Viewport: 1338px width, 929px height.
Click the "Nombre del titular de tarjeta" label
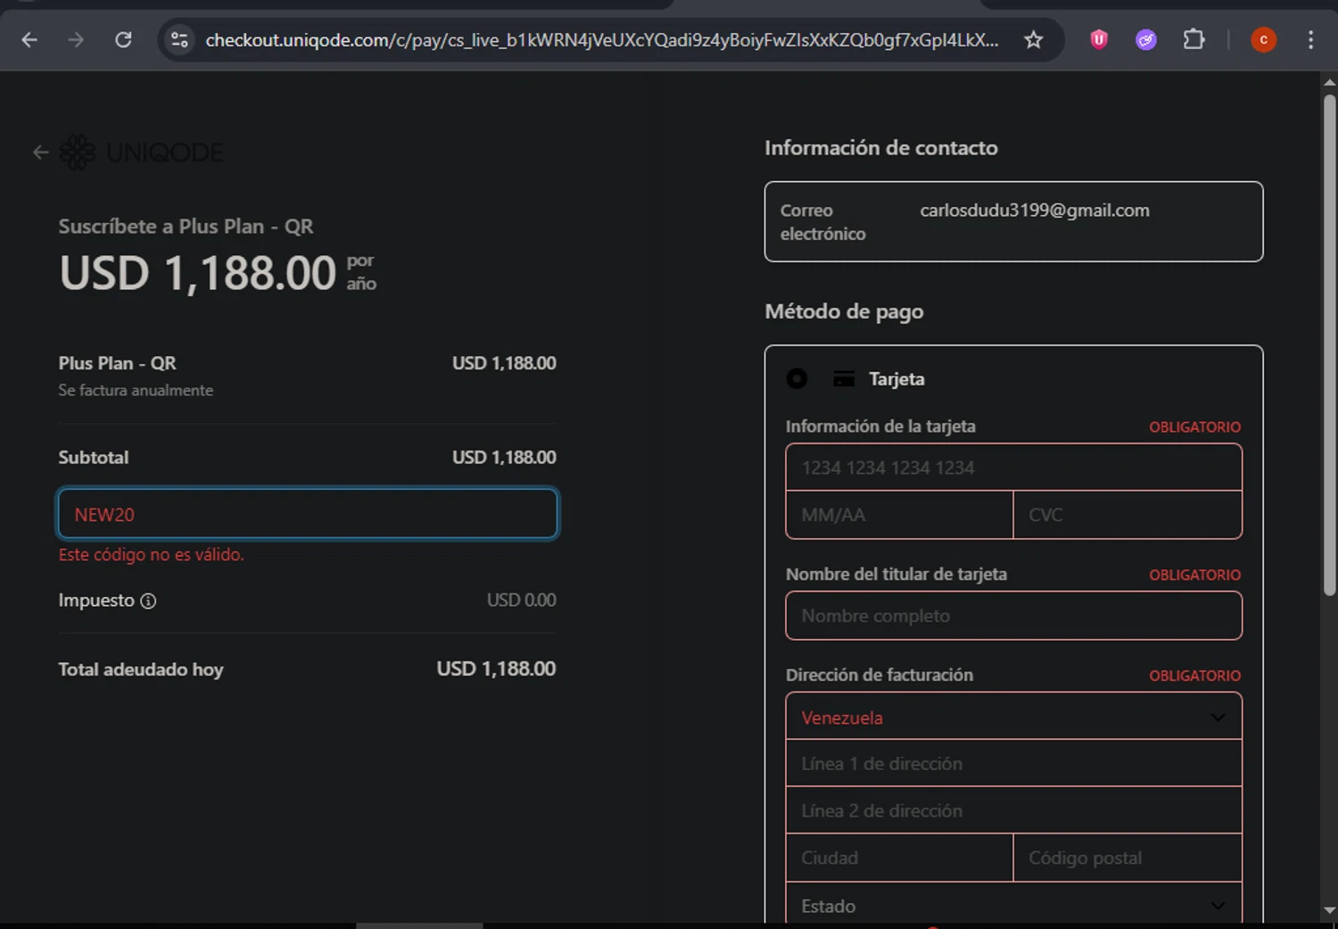coord(896,575)
